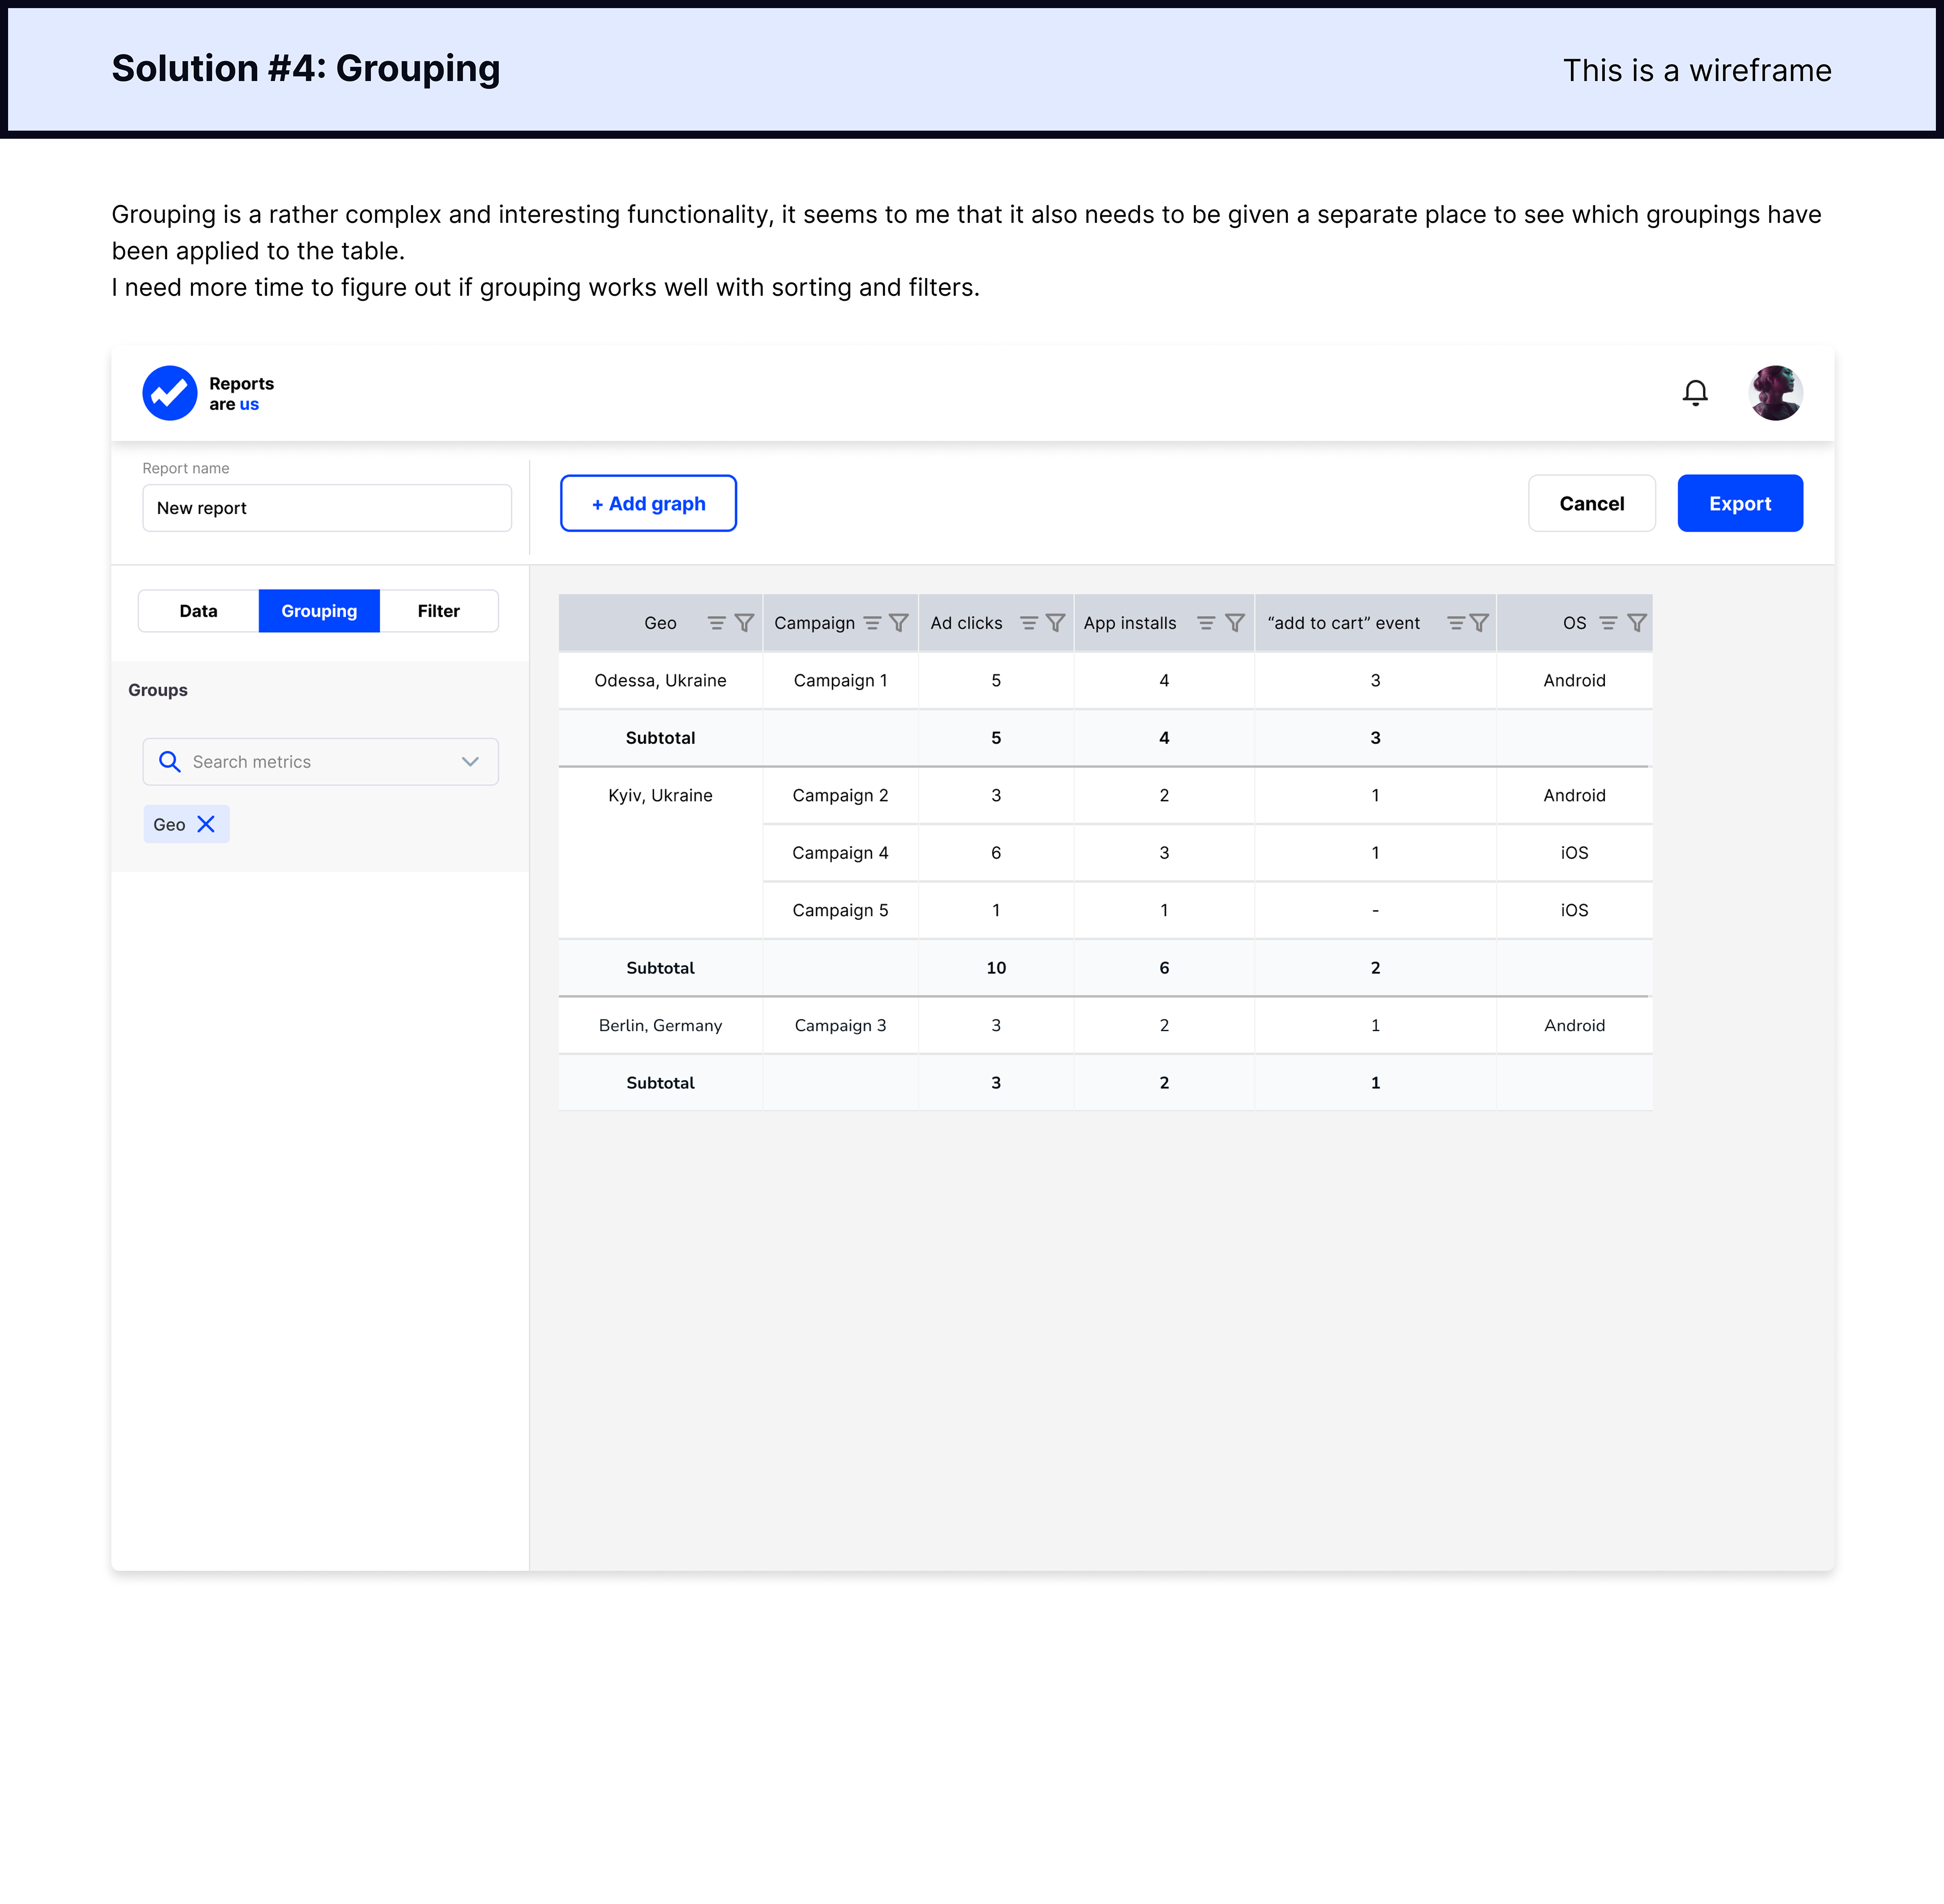The image size is (1944, 1904).
Task: Click the Reports are us logo
Action: coord(170,393)
